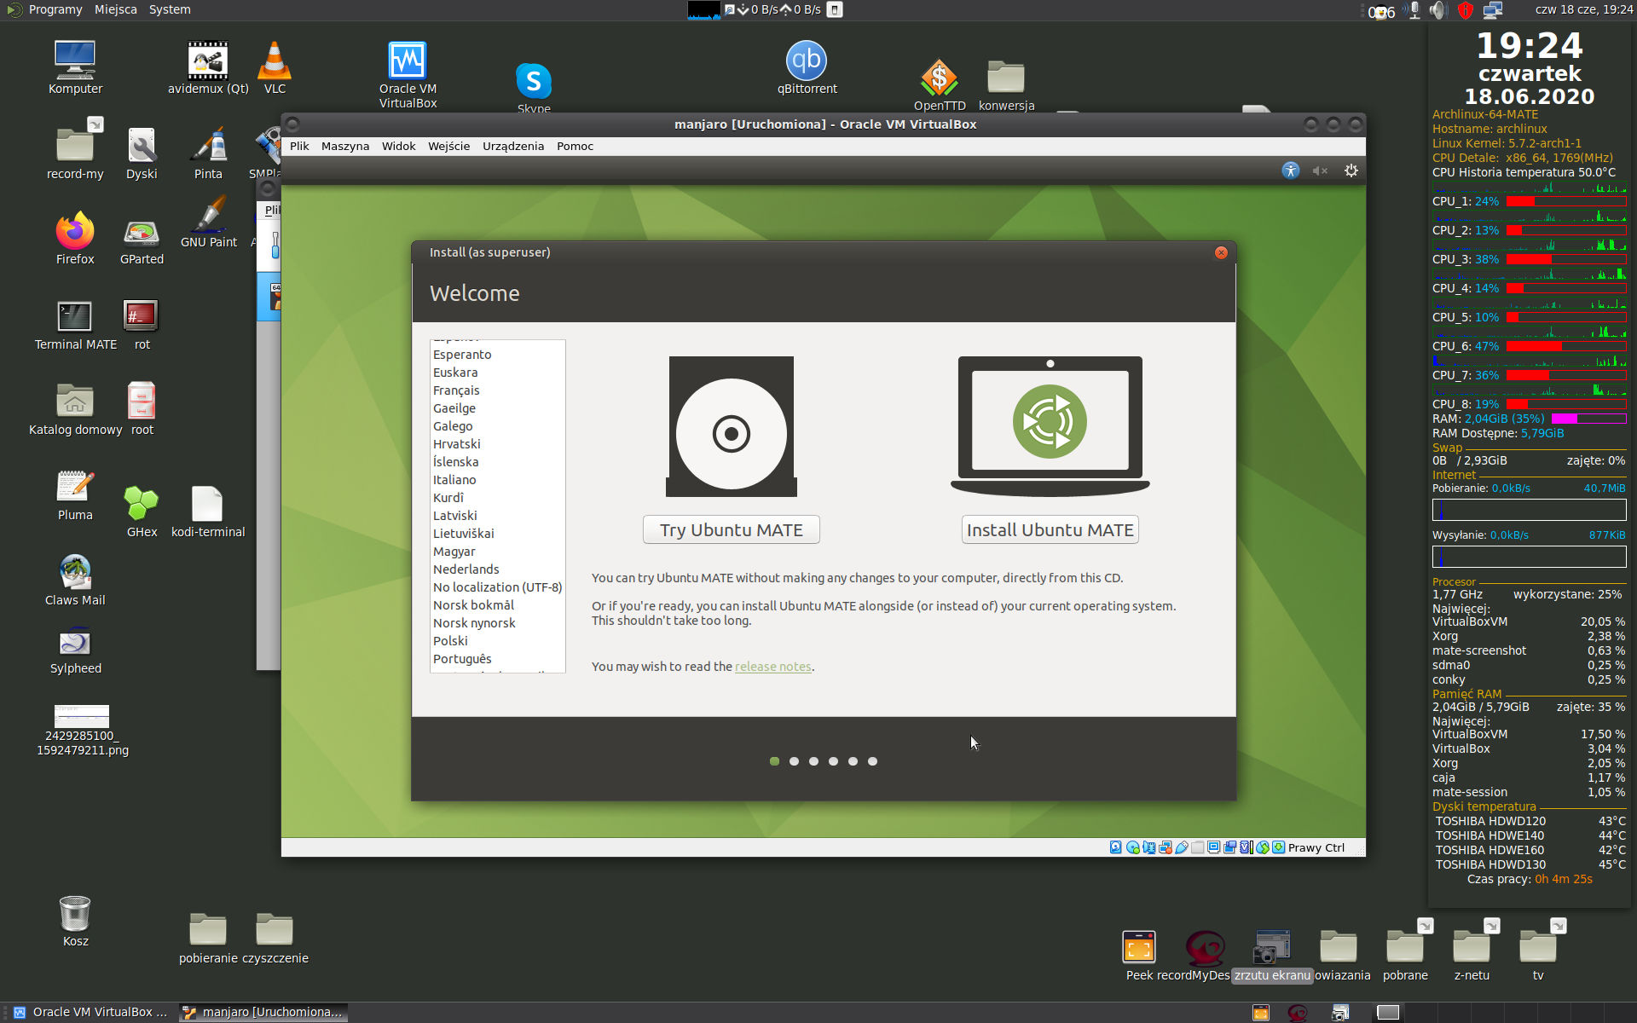Click the shared folders status icon
This screenshot has height=1023, width=1637.
point(1198,847)
